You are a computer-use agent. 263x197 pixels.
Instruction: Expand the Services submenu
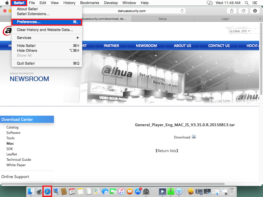click(x=47, y=38)
